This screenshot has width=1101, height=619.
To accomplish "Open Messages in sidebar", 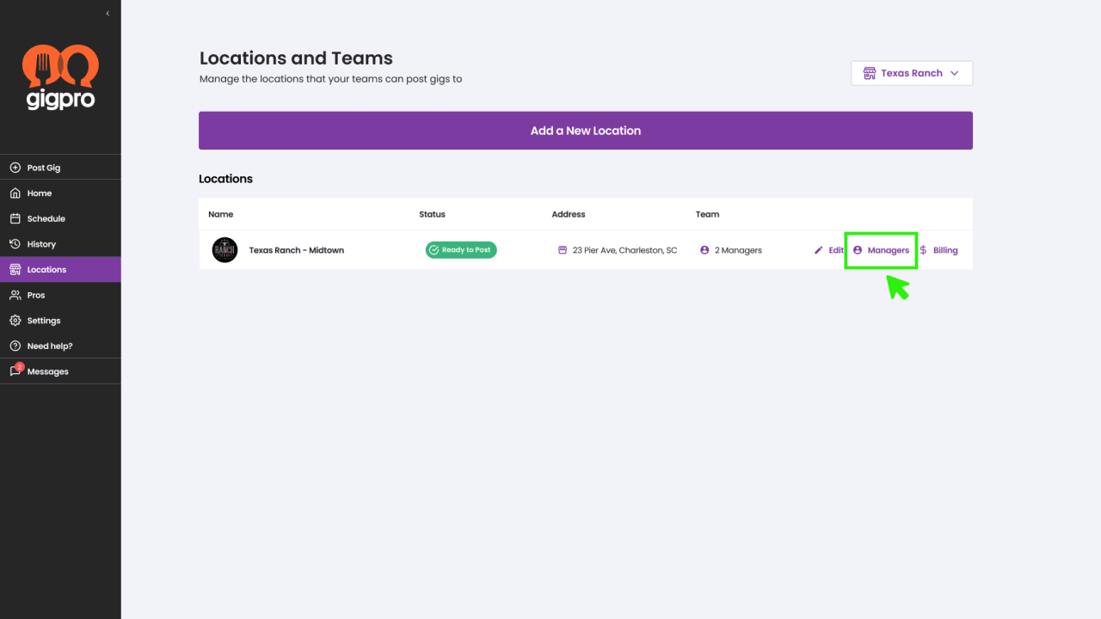I will pyautogui.click(x=60, y=371).
